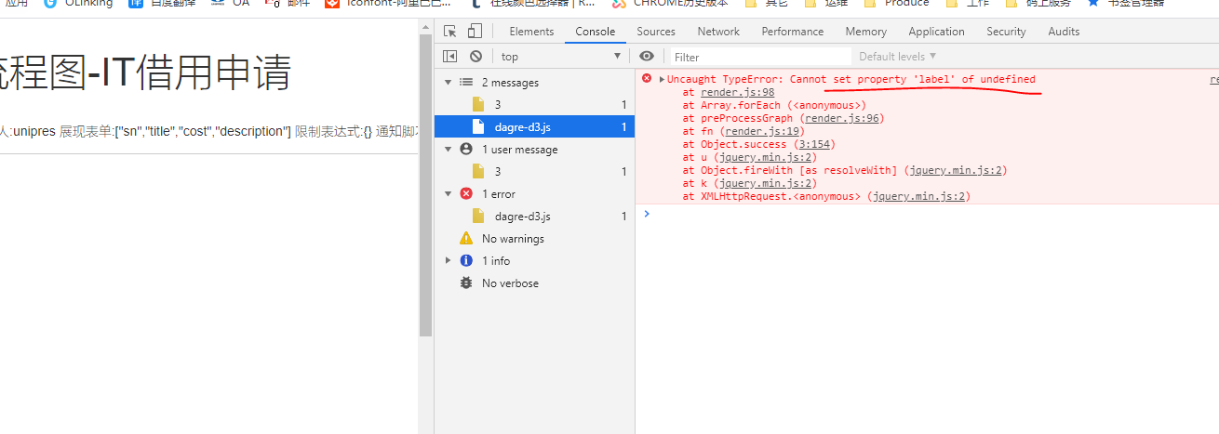Expand the Uncaught TypeError stack trace arrow
The width and height of the screenshot is (1219, 434).
click(662, 80)
